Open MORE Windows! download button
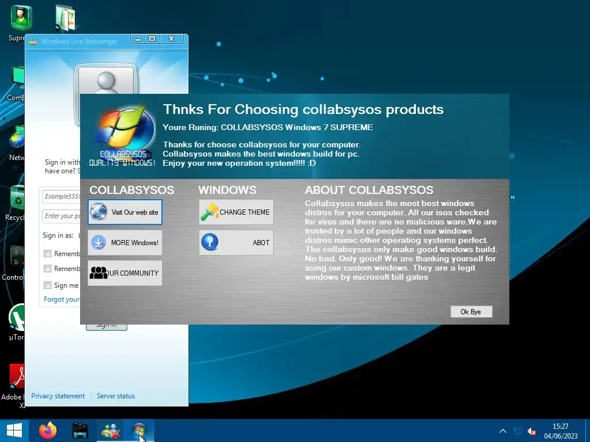Screen dimensions: 590x442 [x=125, y=243]
